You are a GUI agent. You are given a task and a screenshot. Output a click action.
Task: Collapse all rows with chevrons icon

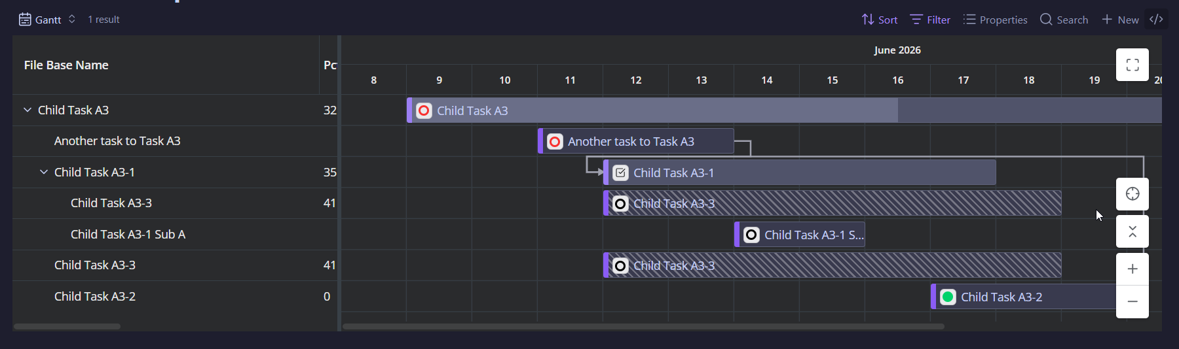[x=1132, y=231]
